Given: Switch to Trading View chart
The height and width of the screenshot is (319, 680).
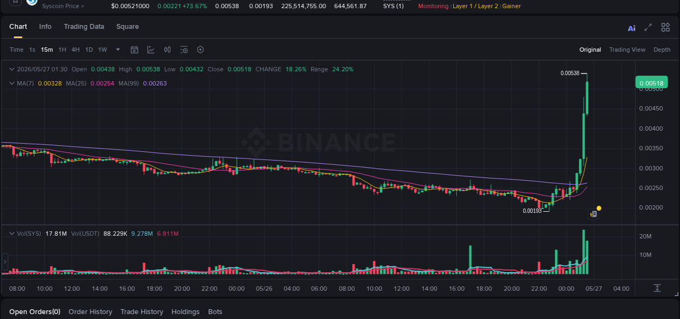Looking at the screenshot, I should coord(627,50).
